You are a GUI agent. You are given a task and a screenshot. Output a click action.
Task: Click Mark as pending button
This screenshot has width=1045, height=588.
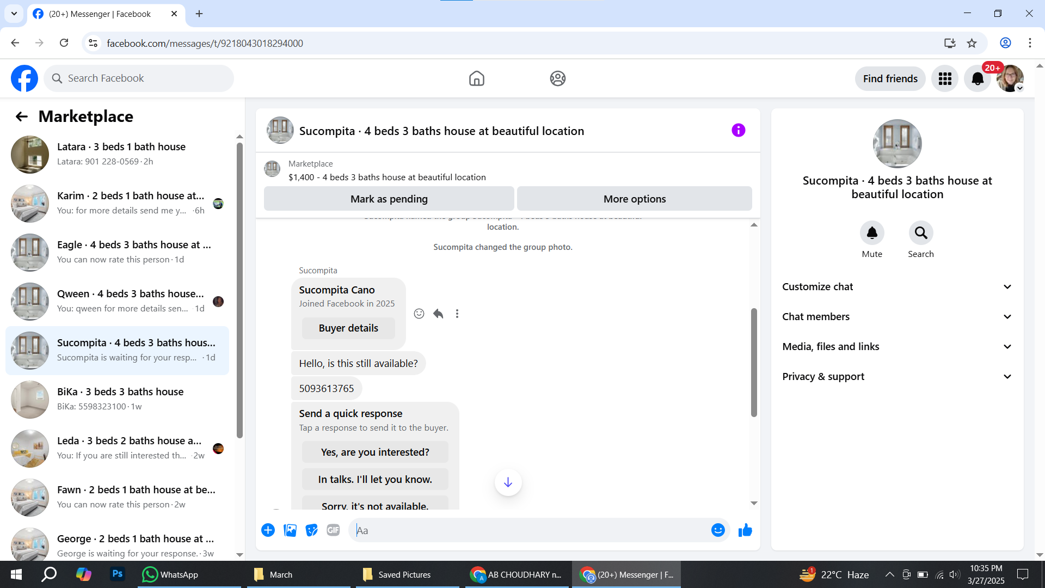coord(389,199)
